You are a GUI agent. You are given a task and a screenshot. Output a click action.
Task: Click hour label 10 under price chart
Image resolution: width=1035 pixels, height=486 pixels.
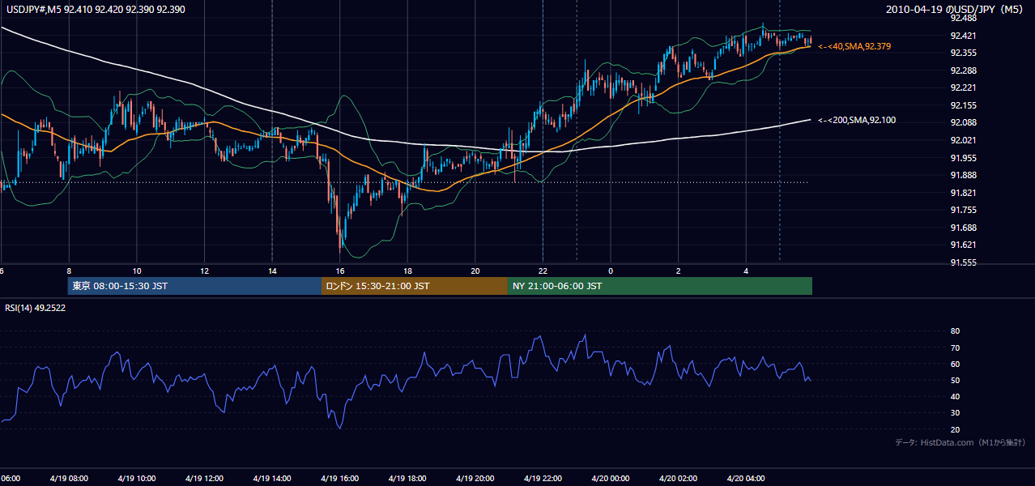(137, 271)
